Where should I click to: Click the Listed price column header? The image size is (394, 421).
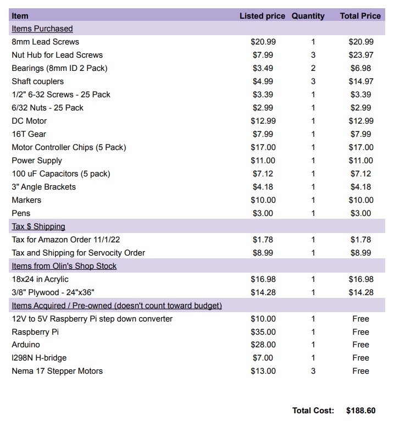coord(262,16)
